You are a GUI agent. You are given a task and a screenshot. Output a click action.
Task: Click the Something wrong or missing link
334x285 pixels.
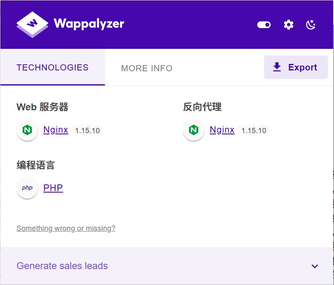tap(66, 228)
